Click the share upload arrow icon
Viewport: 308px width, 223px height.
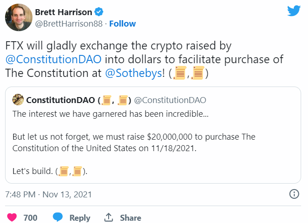tap(109, 218)
